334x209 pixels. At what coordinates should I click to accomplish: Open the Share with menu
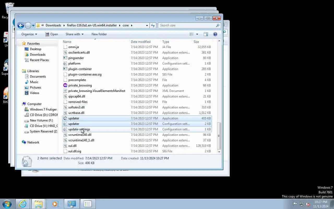pyautogui.click(x=75, y=34)
